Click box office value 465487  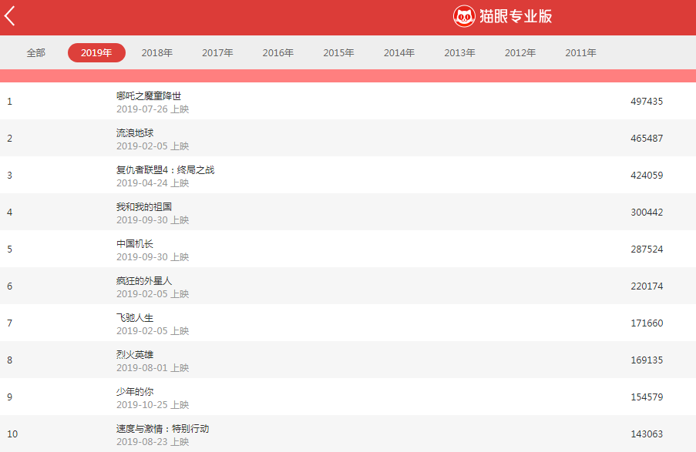647,138
